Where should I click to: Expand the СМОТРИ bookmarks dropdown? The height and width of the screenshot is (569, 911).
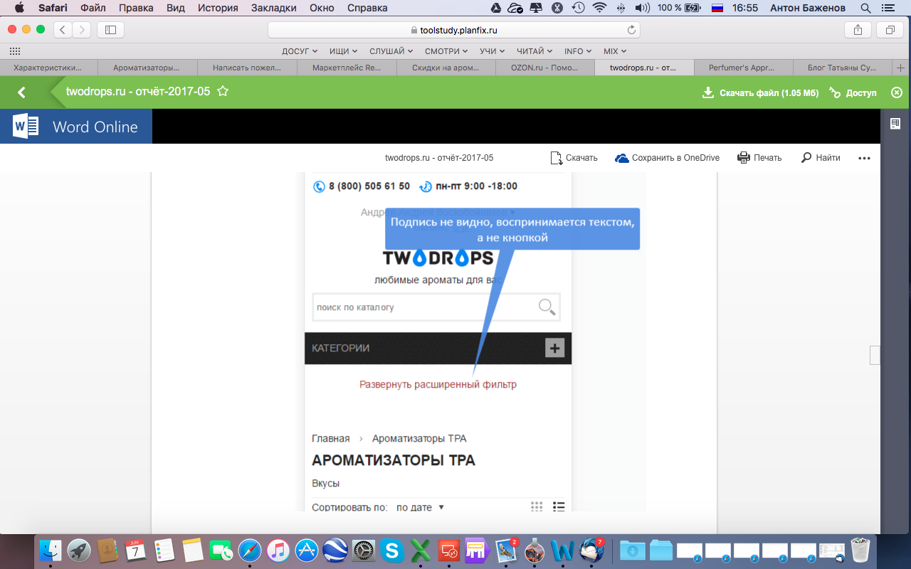click(446, 51)
